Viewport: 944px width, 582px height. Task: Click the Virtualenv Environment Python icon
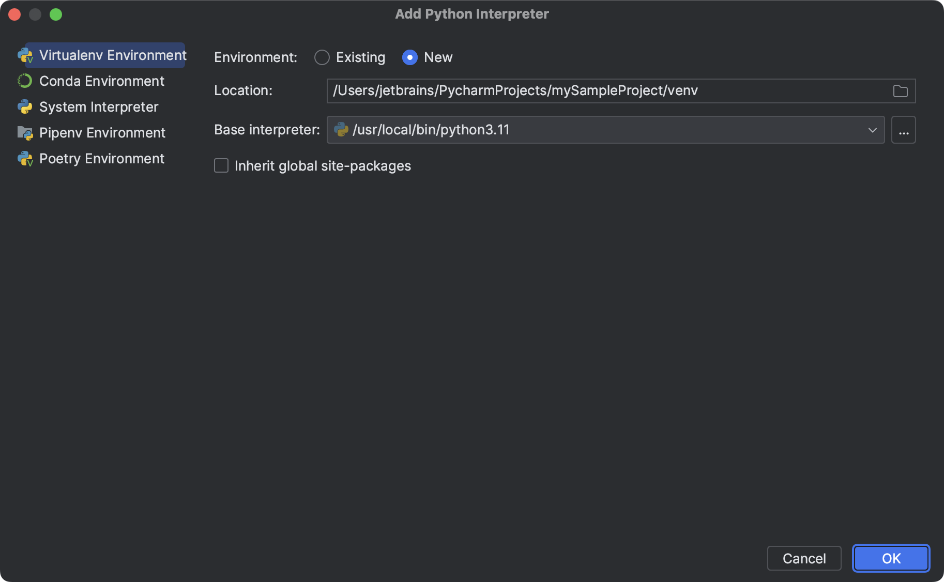pos(25,55)
